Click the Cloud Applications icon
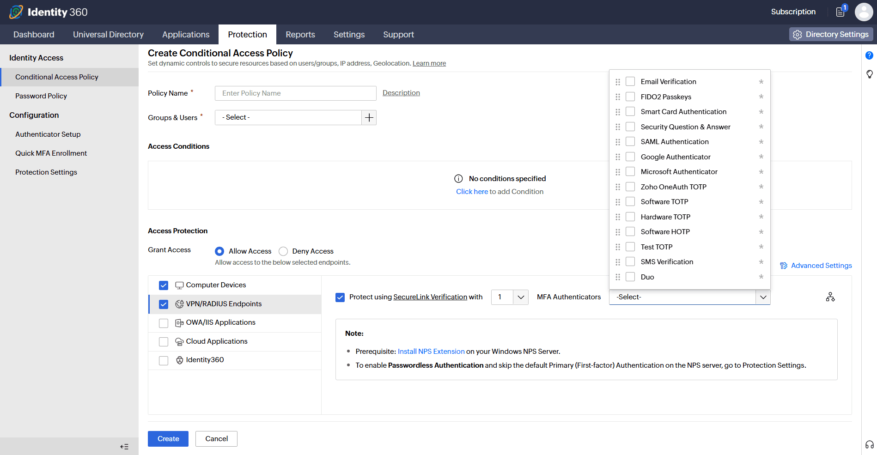 click(x=179, y=342)
